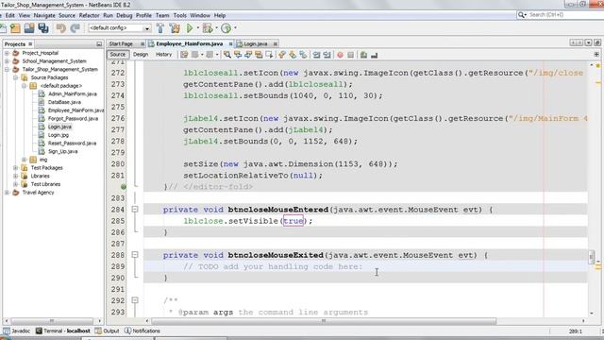The image size is (604, 340).
Task: Collapse the Source Packages node
Action: click(15, 77)
